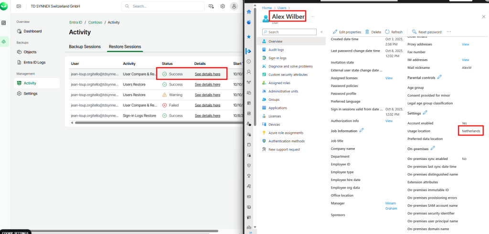Click the gear icon in the top header
Image resolution: width=489 pixels, height=234 pixels.
(223, 6)
